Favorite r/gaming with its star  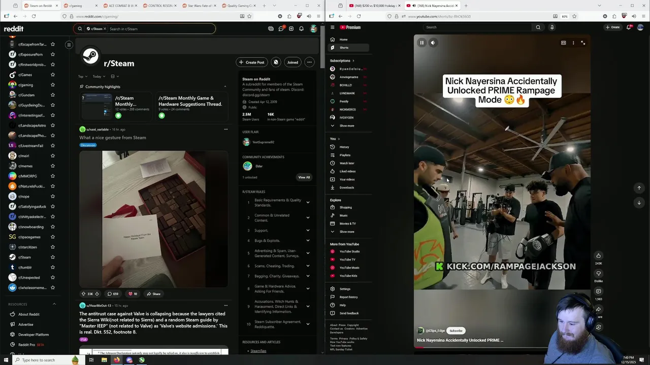tap(52, 85)
